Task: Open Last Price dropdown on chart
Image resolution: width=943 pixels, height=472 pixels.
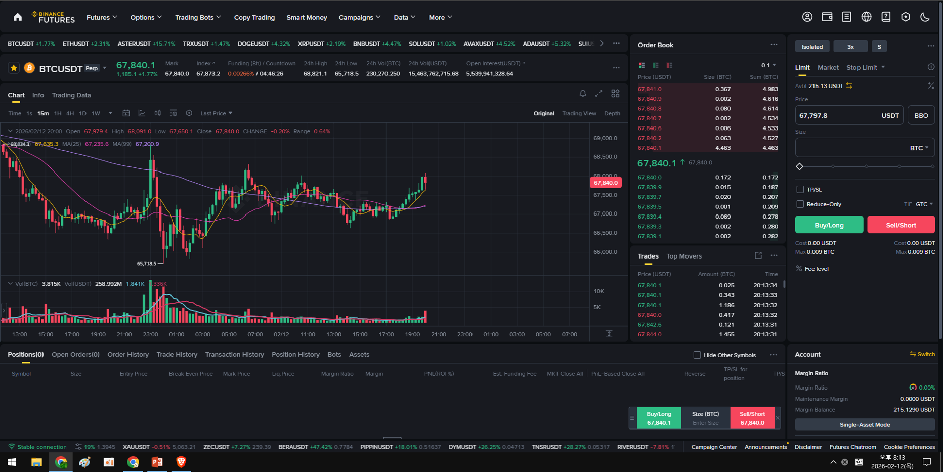Action: coord(217,113)
